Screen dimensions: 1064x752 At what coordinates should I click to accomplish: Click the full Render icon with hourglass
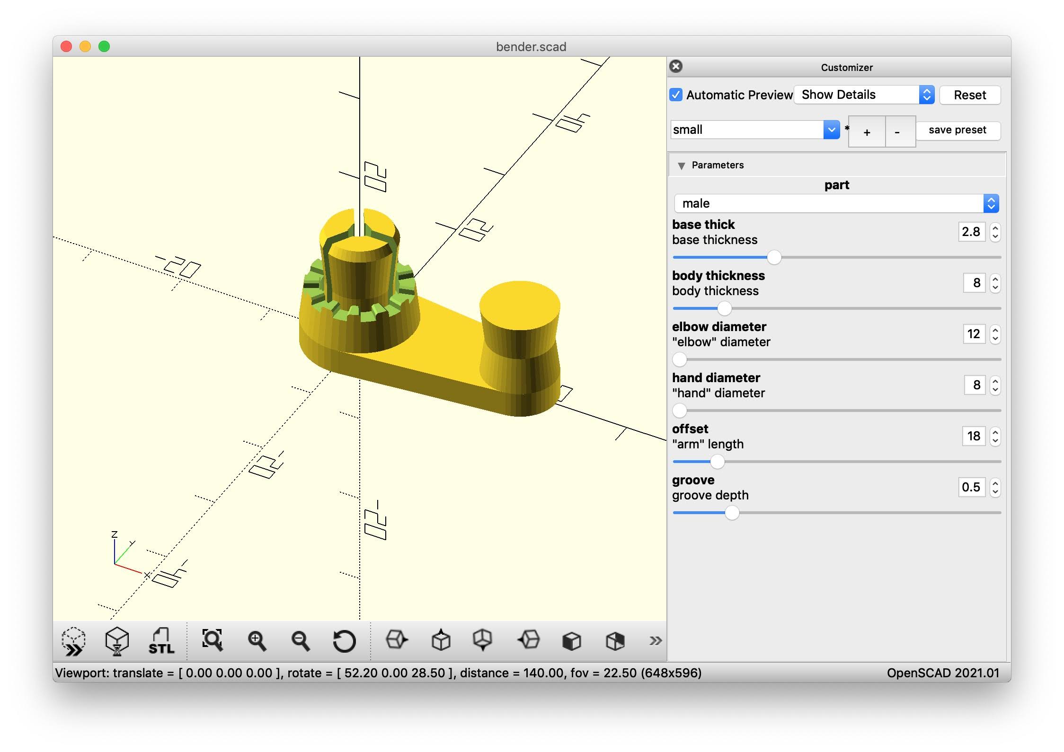117,641
